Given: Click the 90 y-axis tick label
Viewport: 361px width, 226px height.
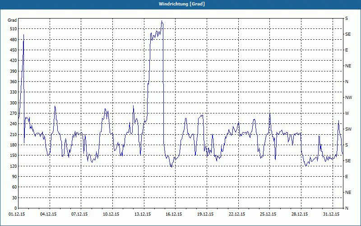Looking at the screenshot, I should coord(14,177).
